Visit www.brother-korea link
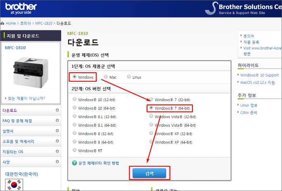Viewport: 282px width, 191px height. [262, 51]
